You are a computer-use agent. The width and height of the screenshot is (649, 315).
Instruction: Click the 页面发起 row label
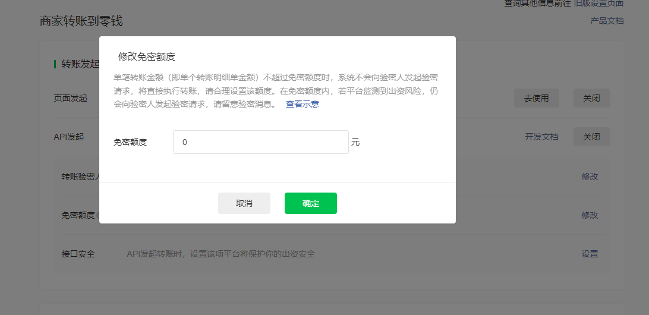70,98
